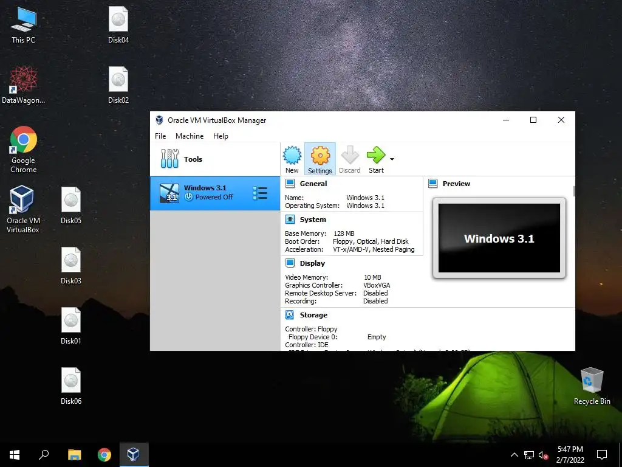This screenshot has height=467, width=622.
Task: Click the System section header
Action: point(313,219)
